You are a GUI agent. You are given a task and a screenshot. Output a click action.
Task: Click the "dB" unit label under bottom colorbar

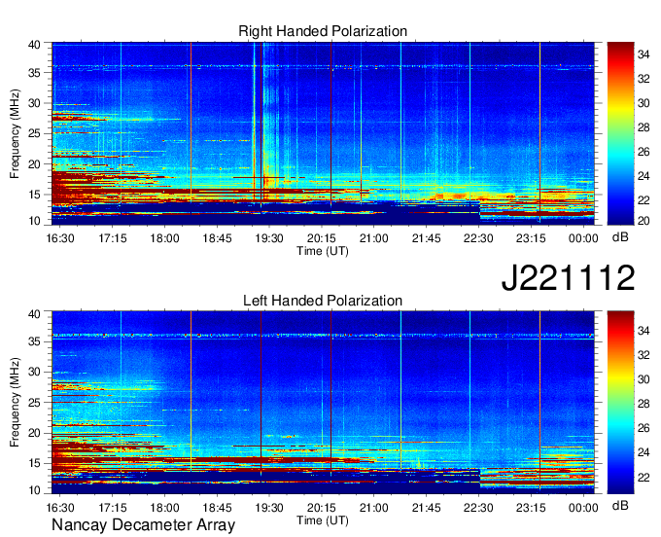pyautogui.click(x=620, y=505)
